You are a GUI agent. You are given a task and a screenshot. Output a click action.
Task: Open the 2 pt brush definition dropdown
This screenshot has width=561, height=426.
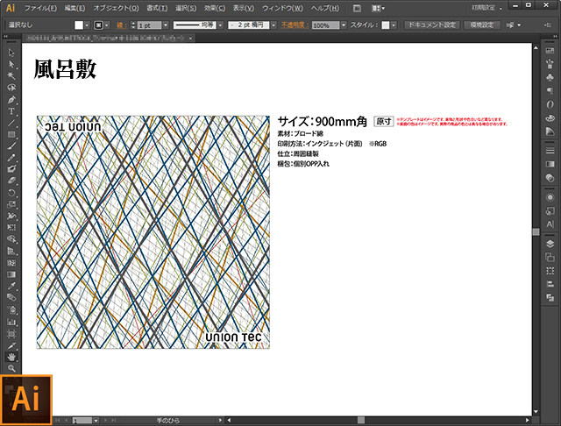point(273,25)
